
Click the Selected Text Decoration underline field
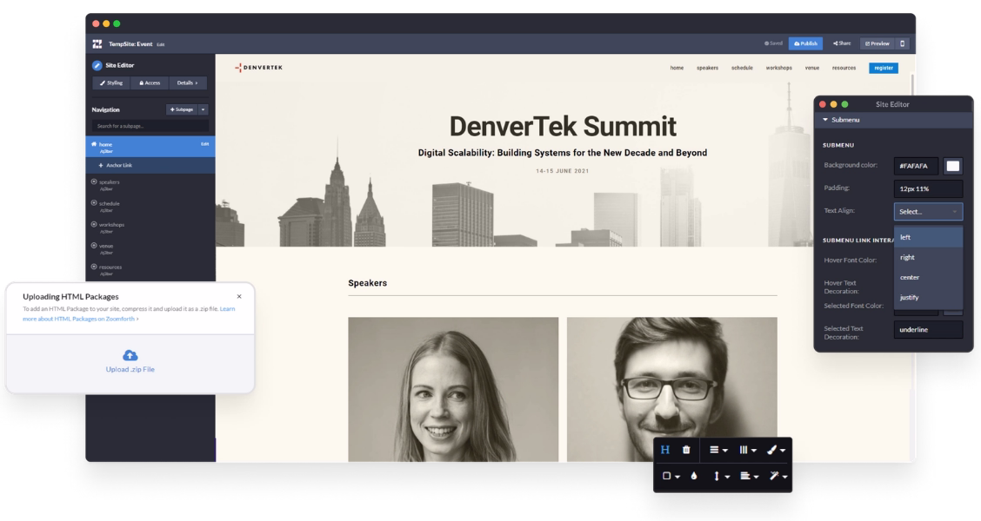(x=929, y=330)
